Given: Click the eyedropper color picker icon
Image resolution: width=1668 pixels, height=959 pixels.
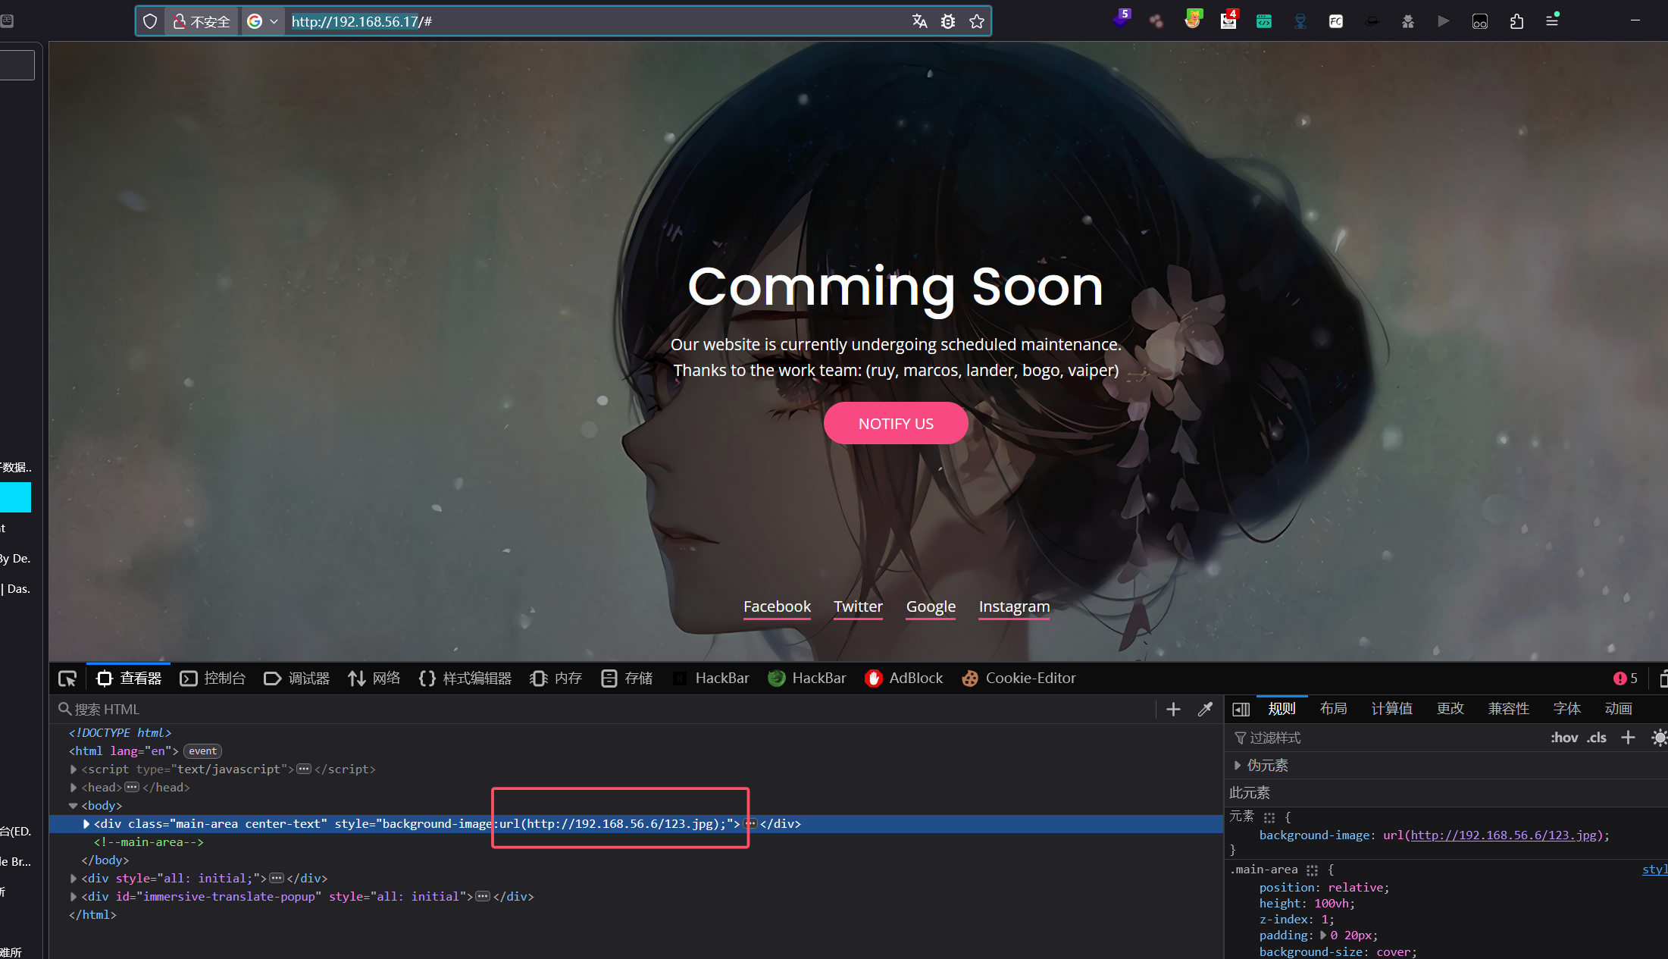Looking at the screenshot, I should 1205,710.
